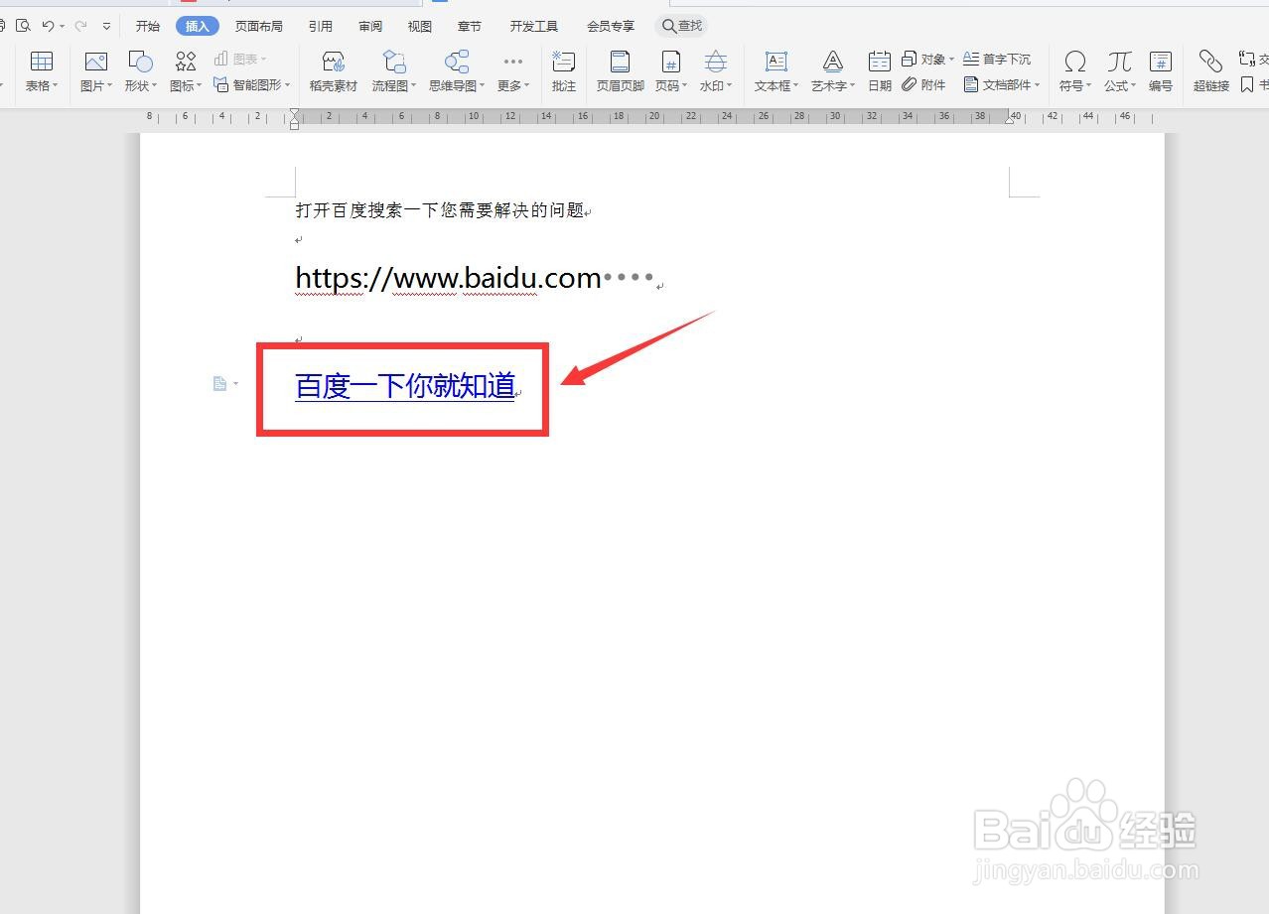Apply 首字下沉 drop cap
Image resolution: width=1269 pixels, height=914 pixels.
click(997, 60)
